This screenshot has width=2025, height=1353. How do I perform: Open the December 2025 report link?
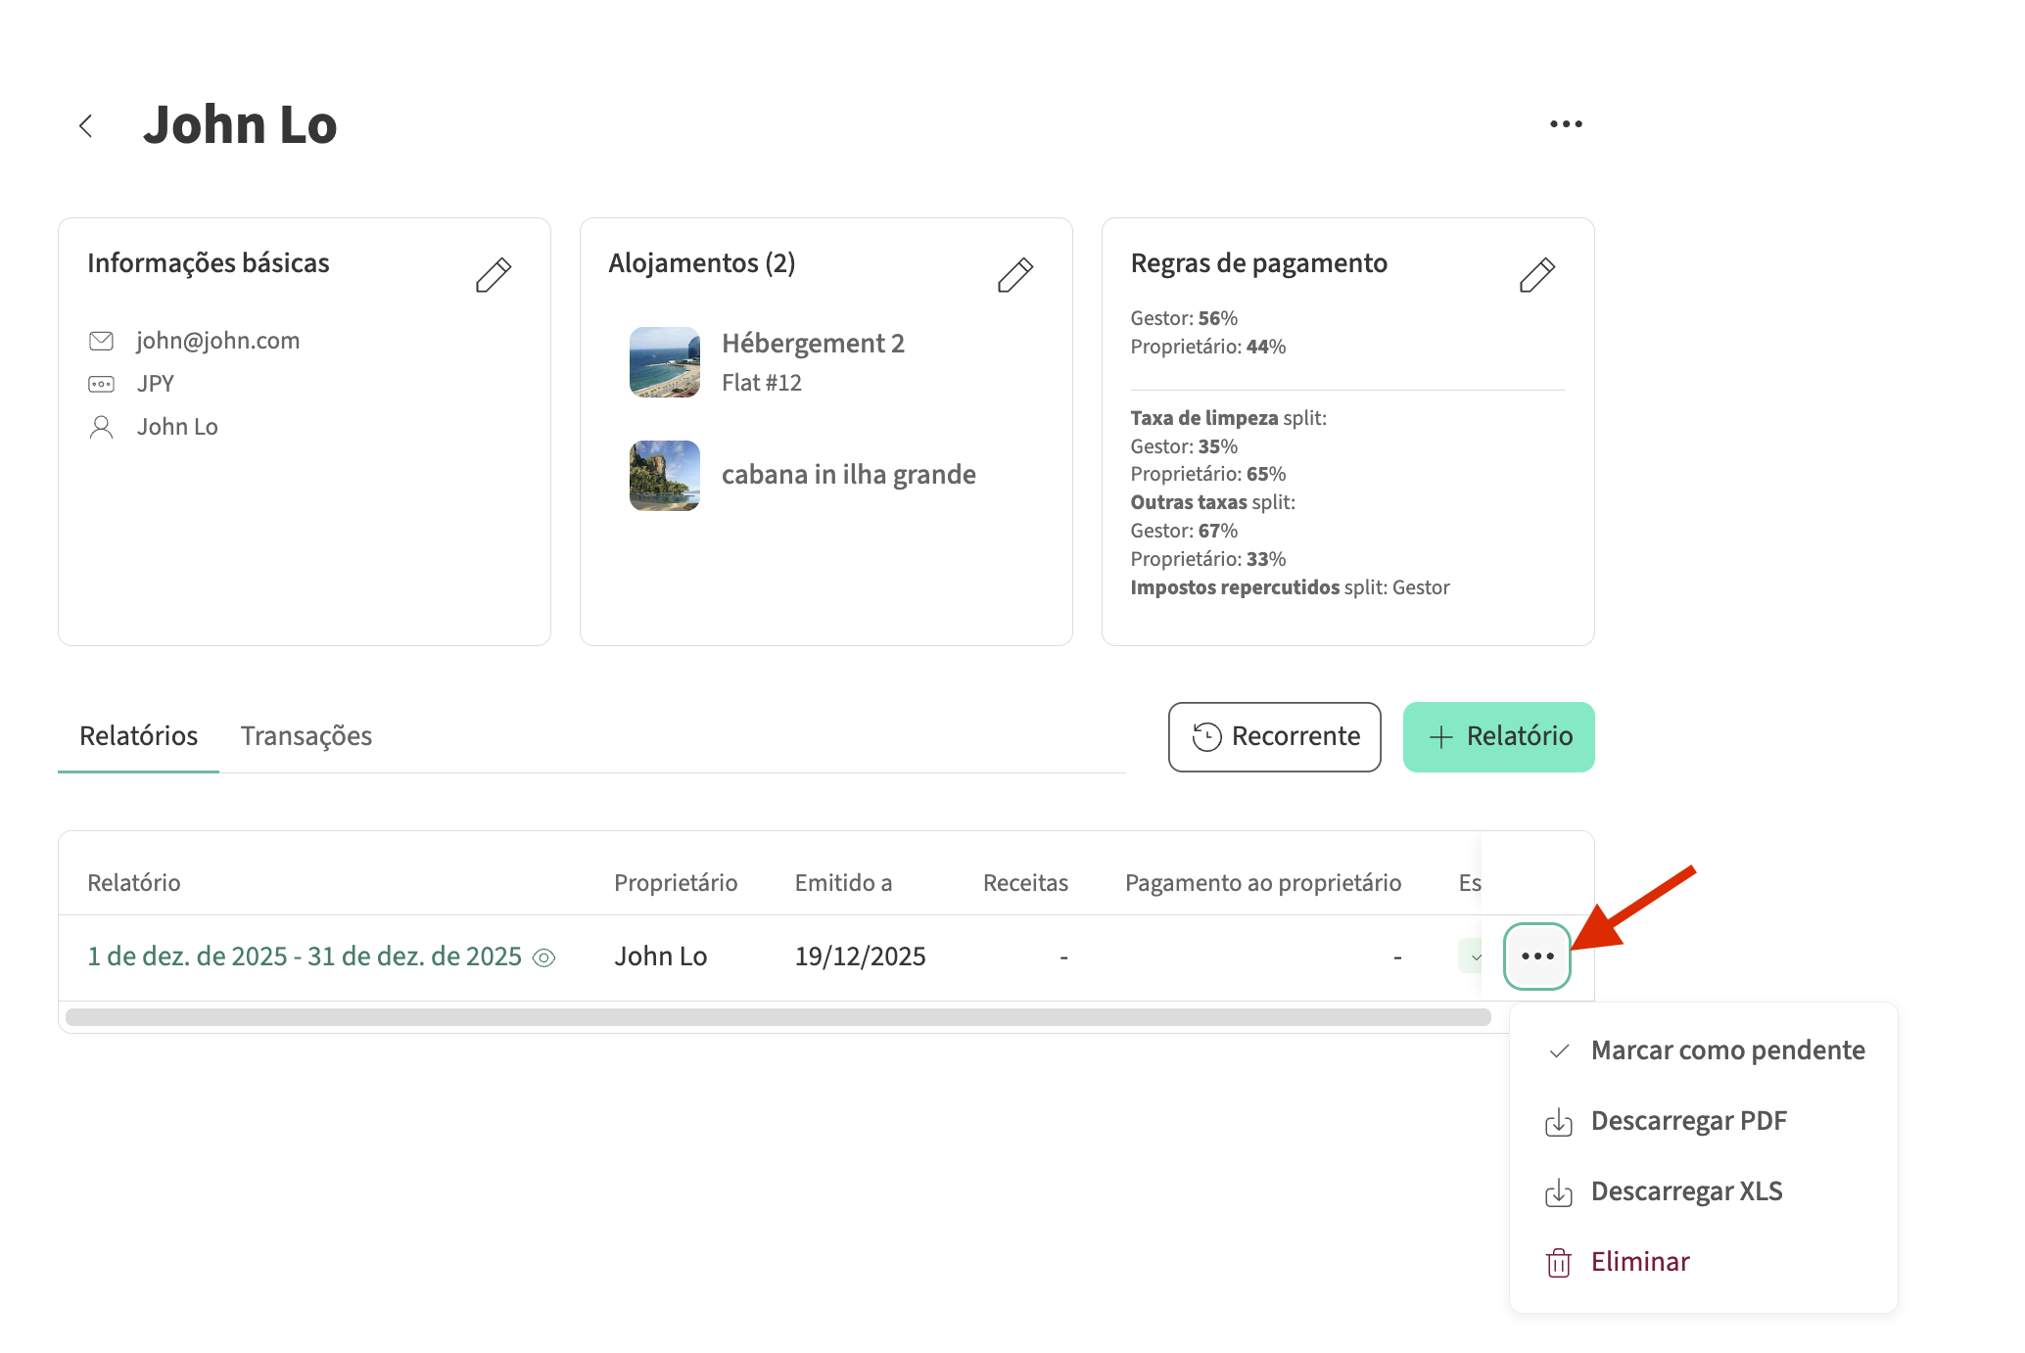click(x=304, y=956)
